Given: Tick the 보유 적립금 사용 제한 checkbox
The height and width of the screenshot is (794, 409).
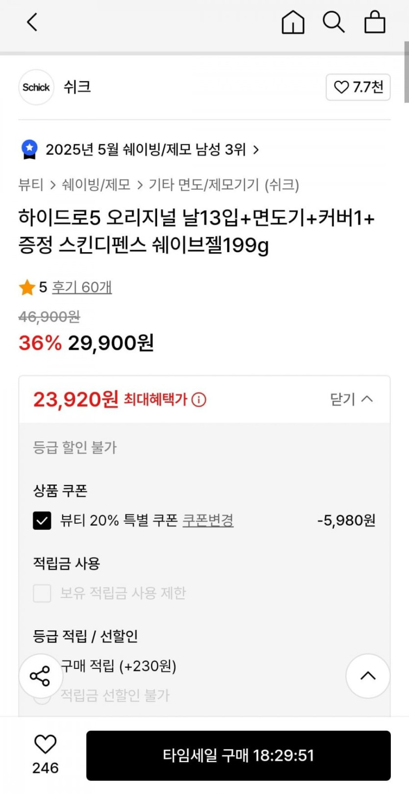Looking at the screenshot, I should coord(42,593).
